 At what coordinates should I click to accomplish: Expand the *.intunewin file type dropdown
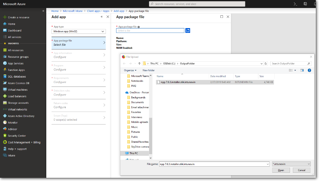(291, 164)
